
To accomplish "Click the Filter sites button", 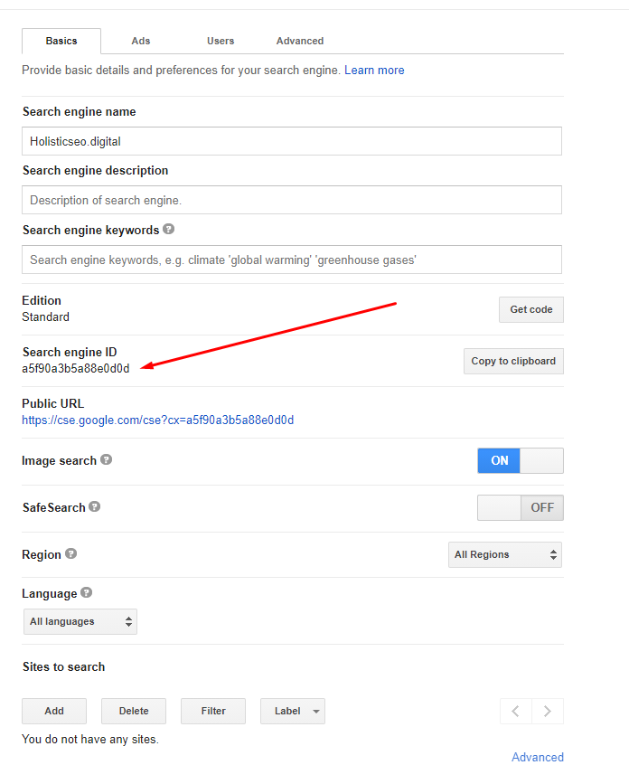I will 213,711.
